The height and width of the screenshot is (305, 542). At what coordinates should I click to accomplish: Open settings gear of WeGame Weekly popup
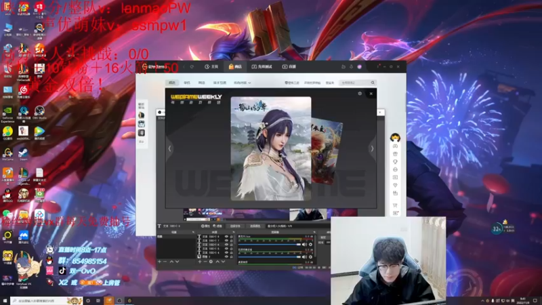(x=360, y=94)
